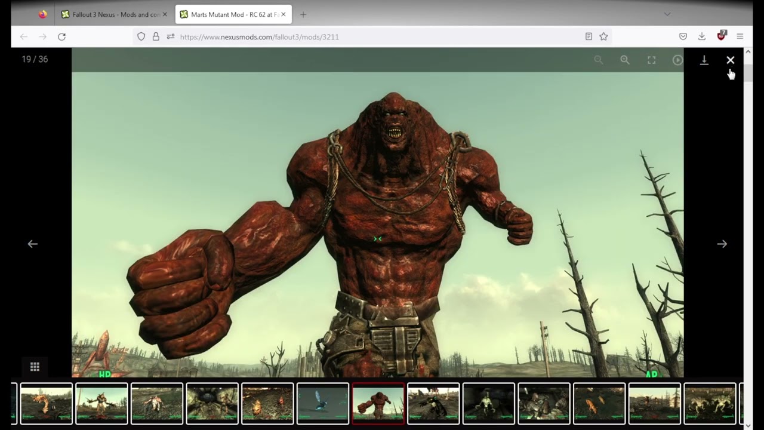This screenshot has width=764, height=430.
Task: Open the green ghoul thumbnail on dark background
Action: point(489,404)
